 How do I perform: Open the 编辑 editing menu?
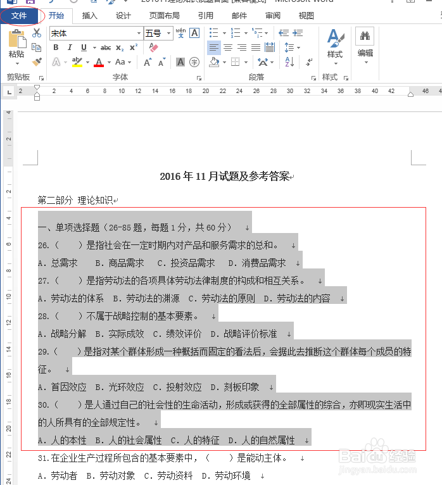tap(365, 46)
